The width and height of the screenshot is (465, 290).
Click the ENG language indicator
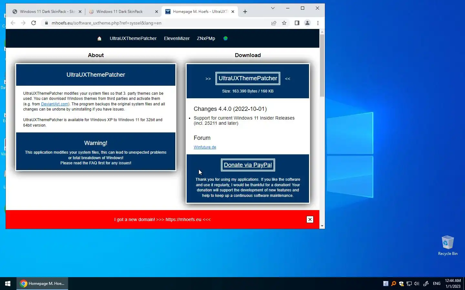point(437,284)
